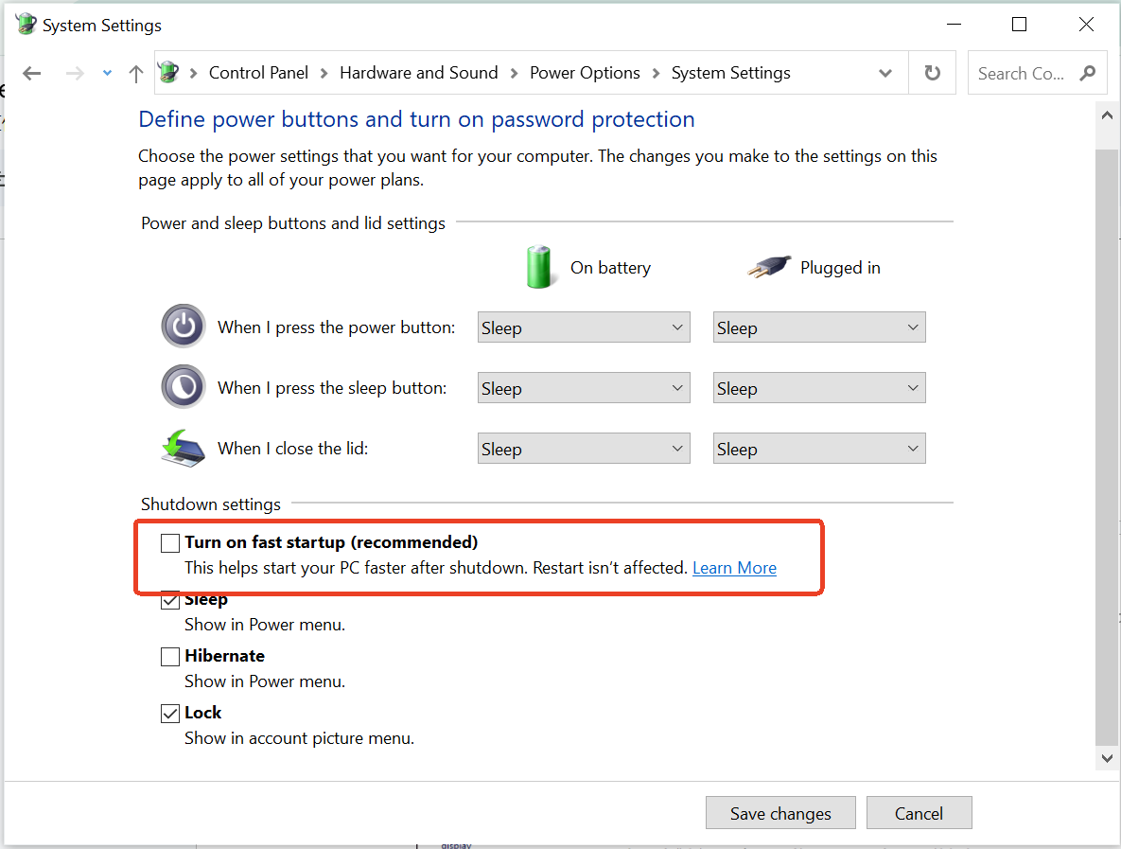Enable Turn on fast startup checkbox
The height and width of the screenshot is (849, 1121).
[170, 543]
